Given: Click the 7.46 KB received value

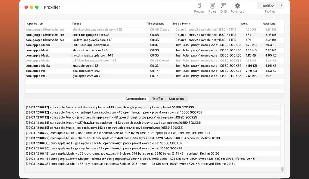Looking at the screenshot, I should (271, 50).
